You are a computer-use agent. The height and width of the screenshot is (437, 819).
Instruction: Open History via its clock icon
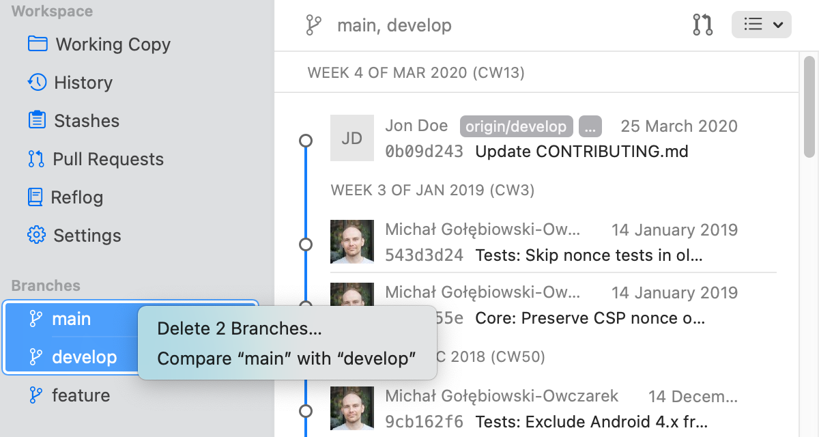click(37, 83)
